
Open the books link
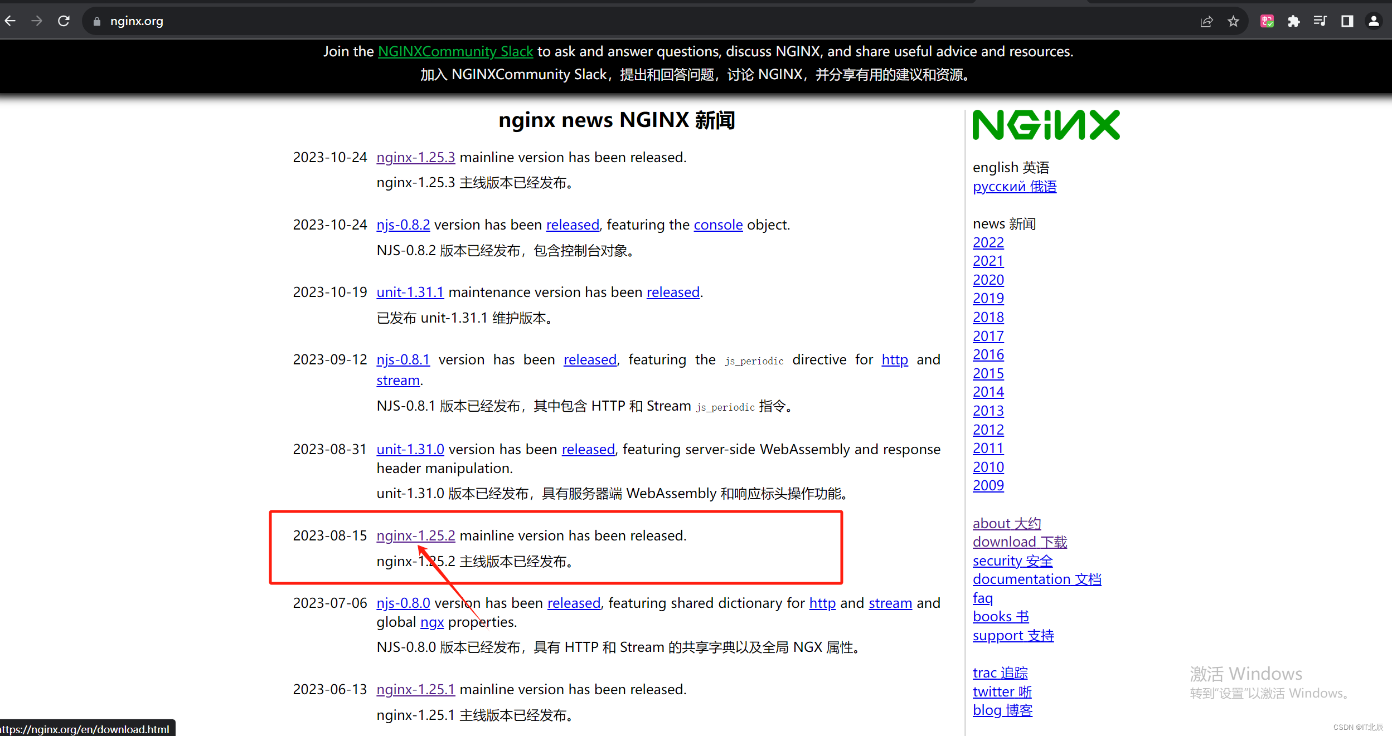tap(1001, 616)
